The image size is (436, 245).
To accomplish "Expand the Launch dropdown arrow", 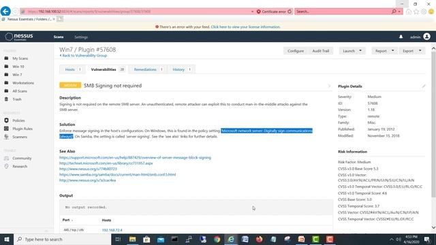I will pos(360,50).
